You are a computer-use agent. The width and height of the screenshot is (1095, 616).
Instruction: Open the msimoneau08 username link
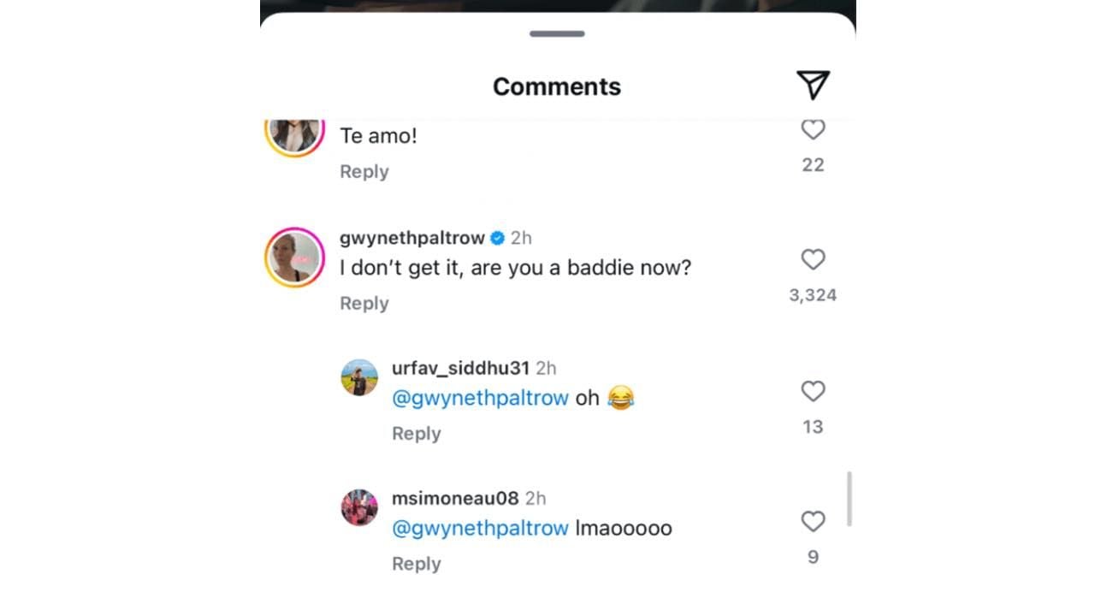pyautogui.click(x=456, y=498)
